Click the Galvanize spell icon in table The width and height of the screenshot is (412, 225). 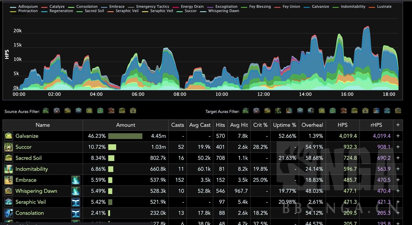pyautogui.click(x=8, y=136)
